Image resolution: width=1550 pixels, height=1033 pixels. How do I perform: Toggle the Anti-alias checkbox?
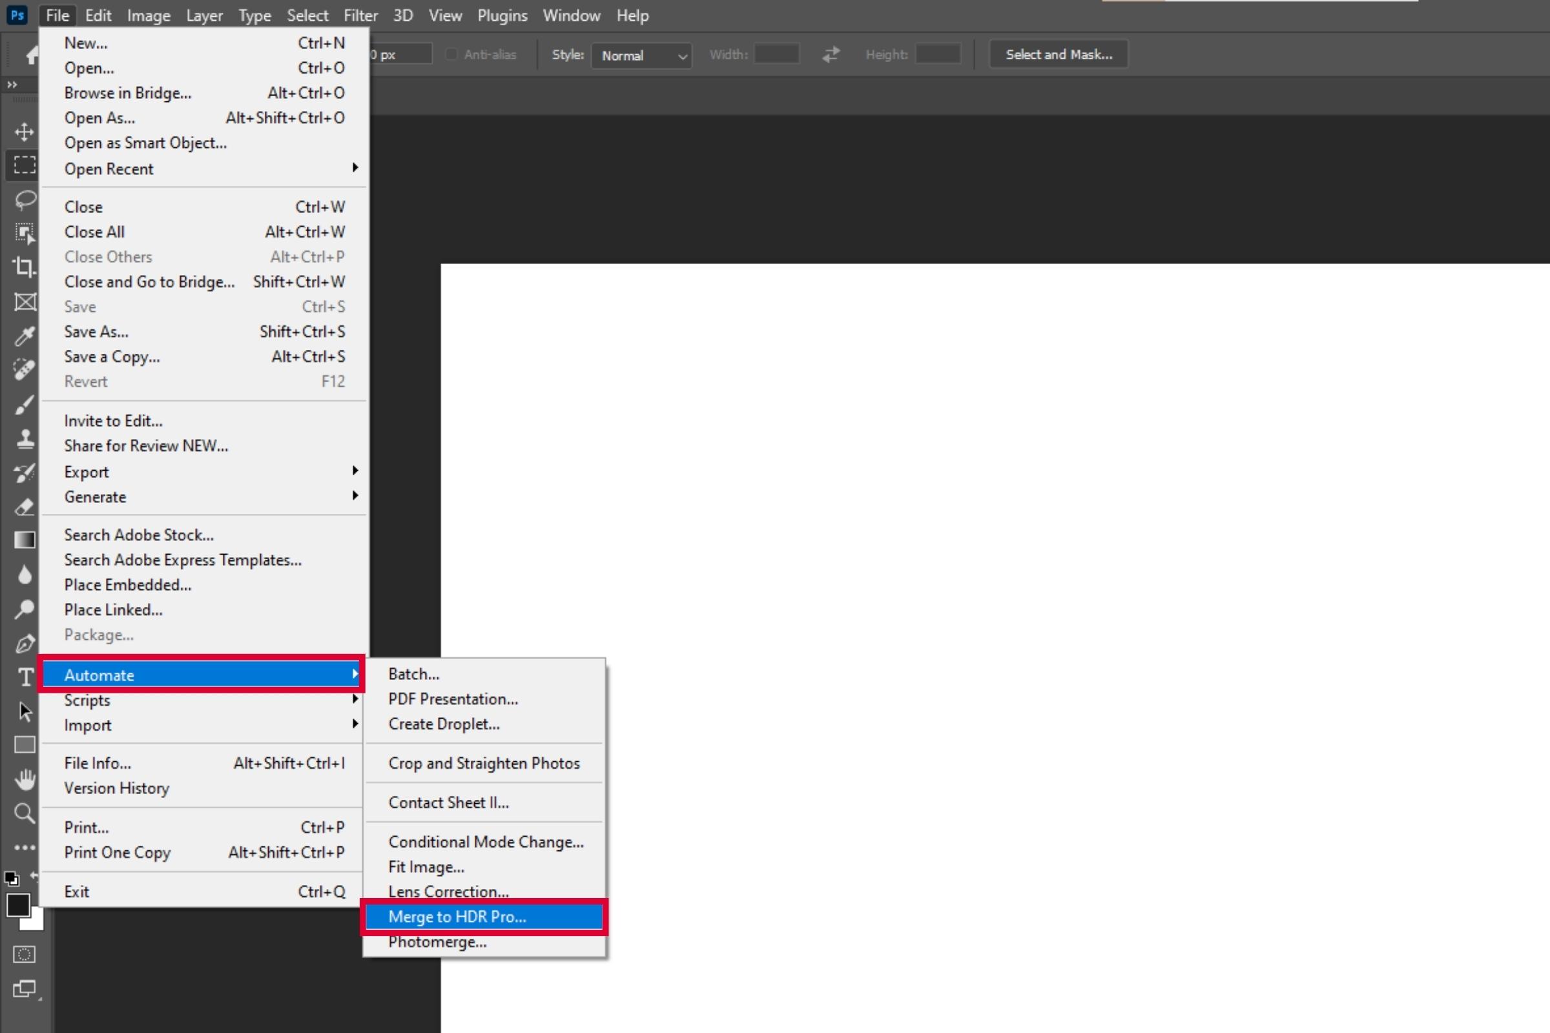point(451,54)
